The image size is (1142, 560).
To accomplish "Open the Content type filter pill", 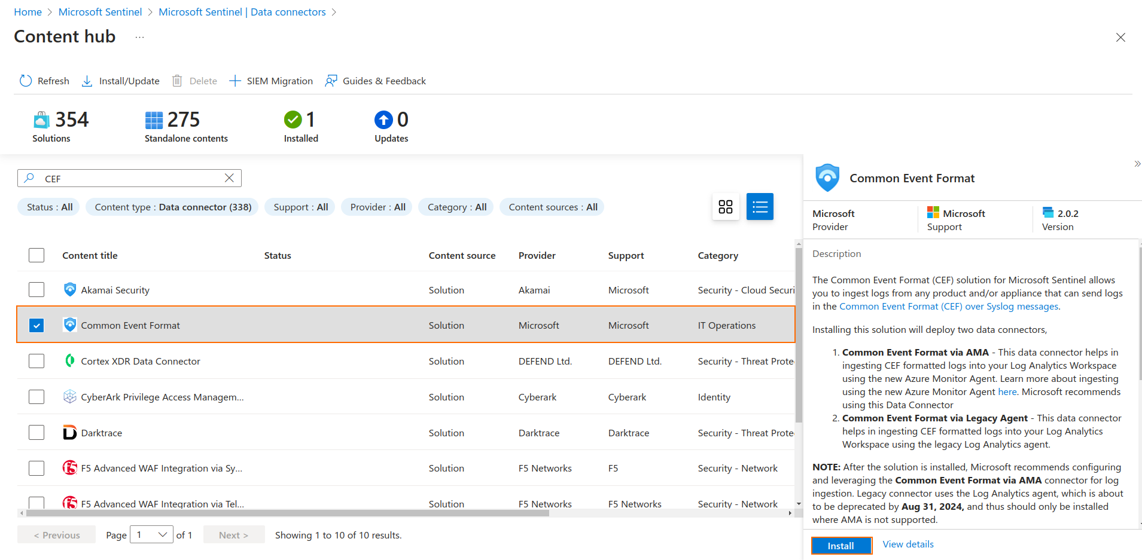I will [x=173, y=207].
